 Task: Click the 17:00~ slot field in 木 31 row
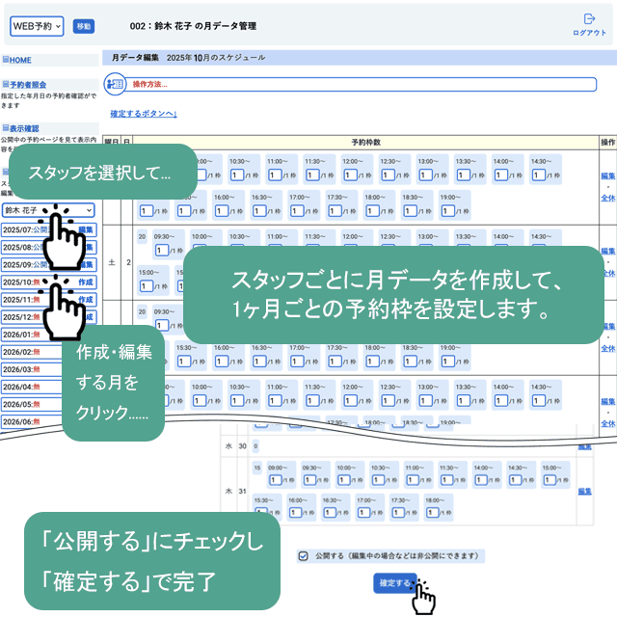(x=364, y=512)
